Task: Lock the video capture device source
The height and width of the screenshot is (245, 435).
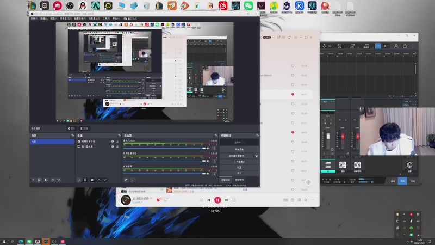Action: (117, 142)
